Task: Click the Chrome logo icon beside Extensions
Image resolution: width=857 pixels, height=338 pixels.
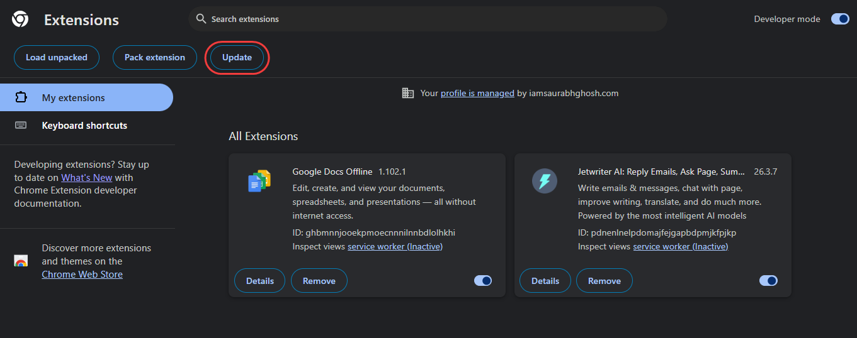Action: [20, 19]
